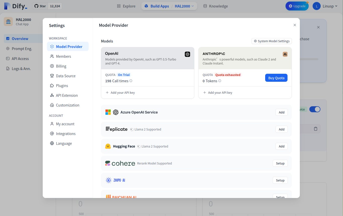Click the info icon beside Tokens

click(220, 81)
